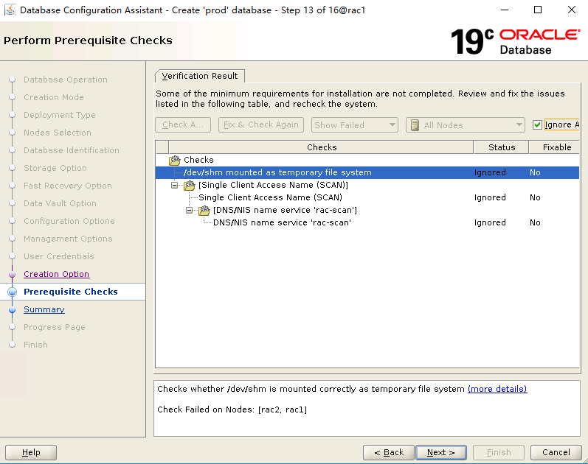Select the Verification Result tab
This screenshot has height=464, width=588.
click(200, 76)
